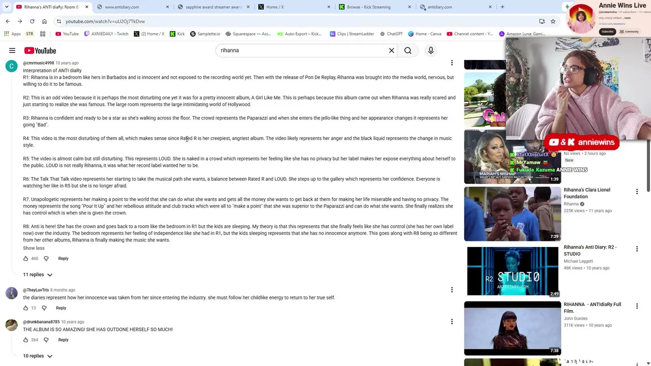
Task: Open menu for R2 - STUDIO video
Action: (x=637, y=249)
